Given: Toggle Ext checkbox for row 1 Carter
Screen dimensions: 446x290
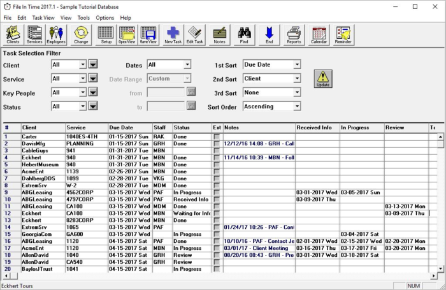Looking at the screenshot, I should pyautogui.click(x=217, y=136).
